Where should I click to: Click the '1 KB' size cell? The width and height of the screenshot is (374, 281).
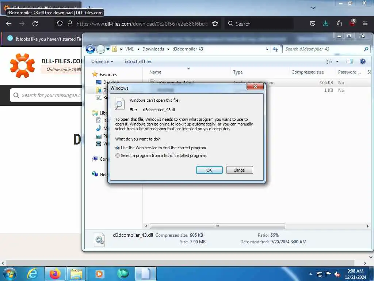pos(328,90)
